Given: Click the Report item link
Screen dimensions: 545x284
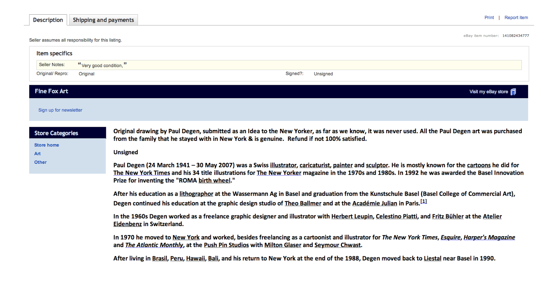Looking at the screenshot, I should click(x=516, y=18).
